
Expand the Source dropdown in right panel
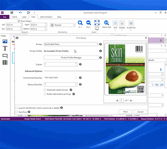point(146,115)
